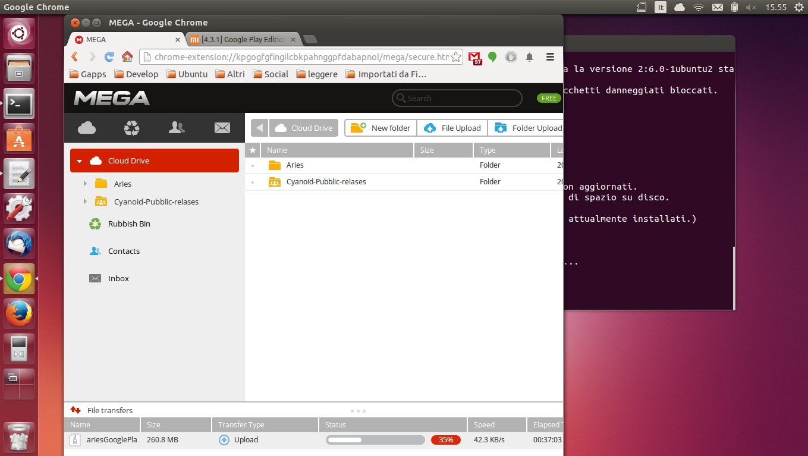This screenshot has width=808, height=456.
Task: Expand the Aries folder in tree
Action: (x=85, y=184)
